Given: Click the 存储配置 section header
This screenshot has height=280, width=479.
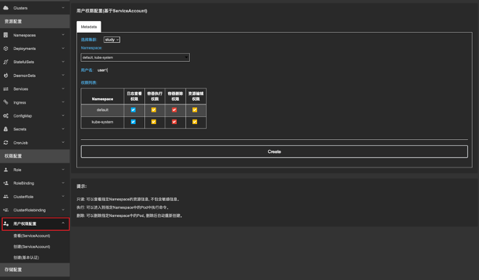Looking at the screenshot, I should (35, 270).
